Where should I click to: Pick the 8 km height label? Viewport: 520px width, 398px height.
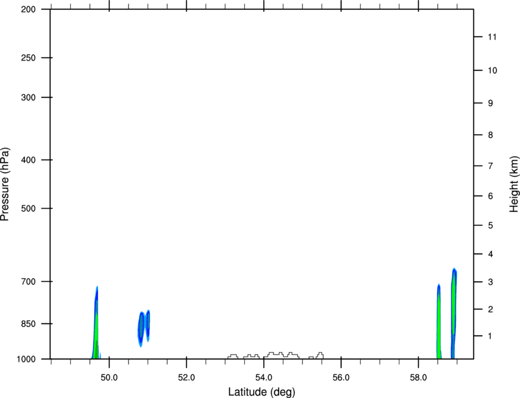pos(490,135)
